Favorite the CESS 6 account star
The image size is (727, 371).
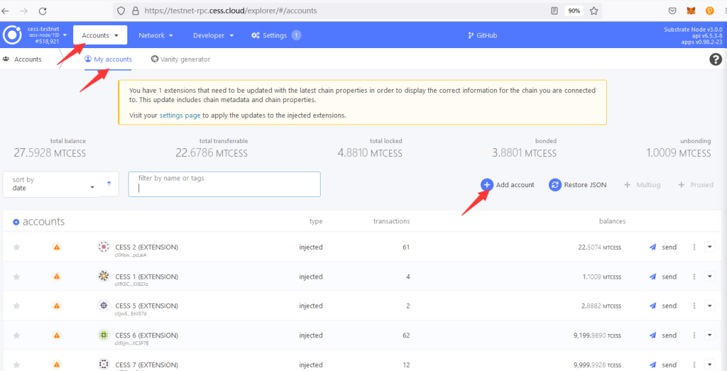[x=16, y=335]
